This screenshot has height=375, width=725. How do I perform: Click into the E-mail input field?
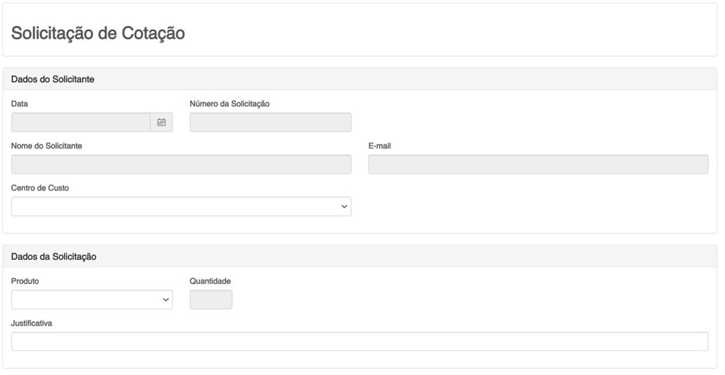(538, 164)
